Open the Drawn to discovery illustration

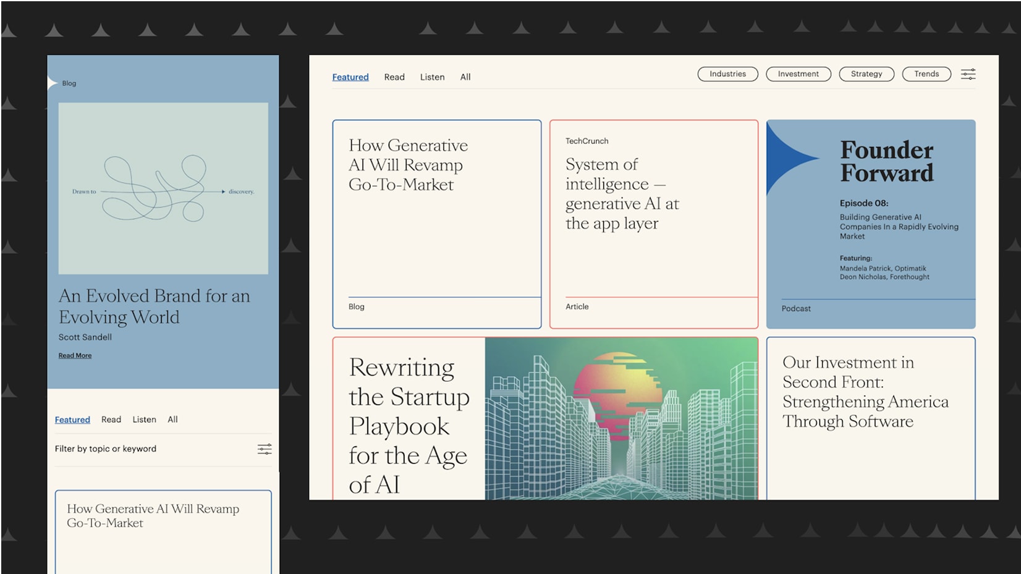[x=163, y=188]
